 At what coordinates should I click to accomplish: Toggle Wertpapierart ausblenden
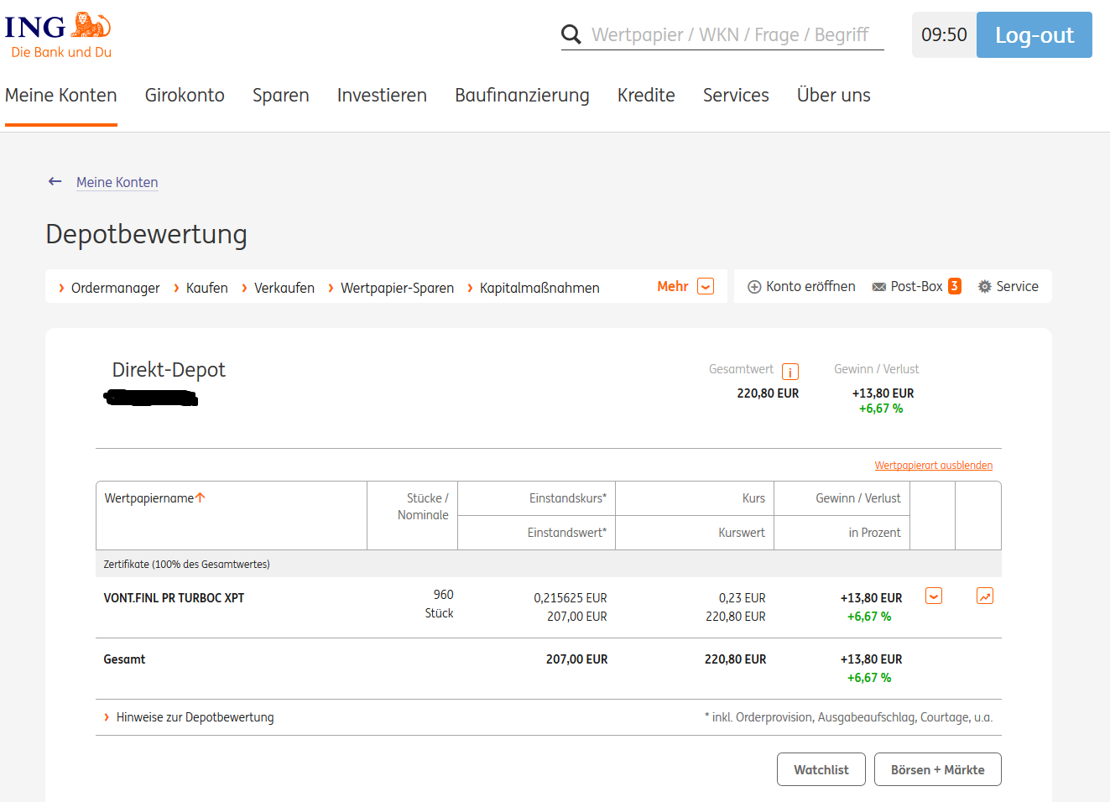[x=933, y=466]
